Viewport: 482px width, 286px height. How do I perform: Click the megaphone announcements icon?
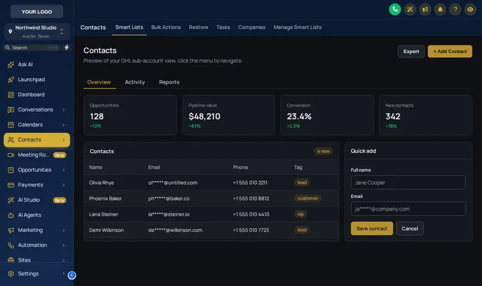tap(425, 9)
